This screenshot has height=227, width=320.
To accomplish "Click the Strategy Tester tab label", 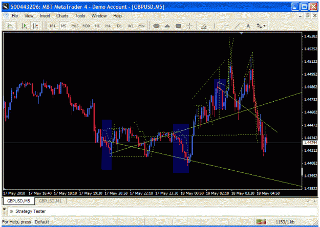I will [30, 211].
